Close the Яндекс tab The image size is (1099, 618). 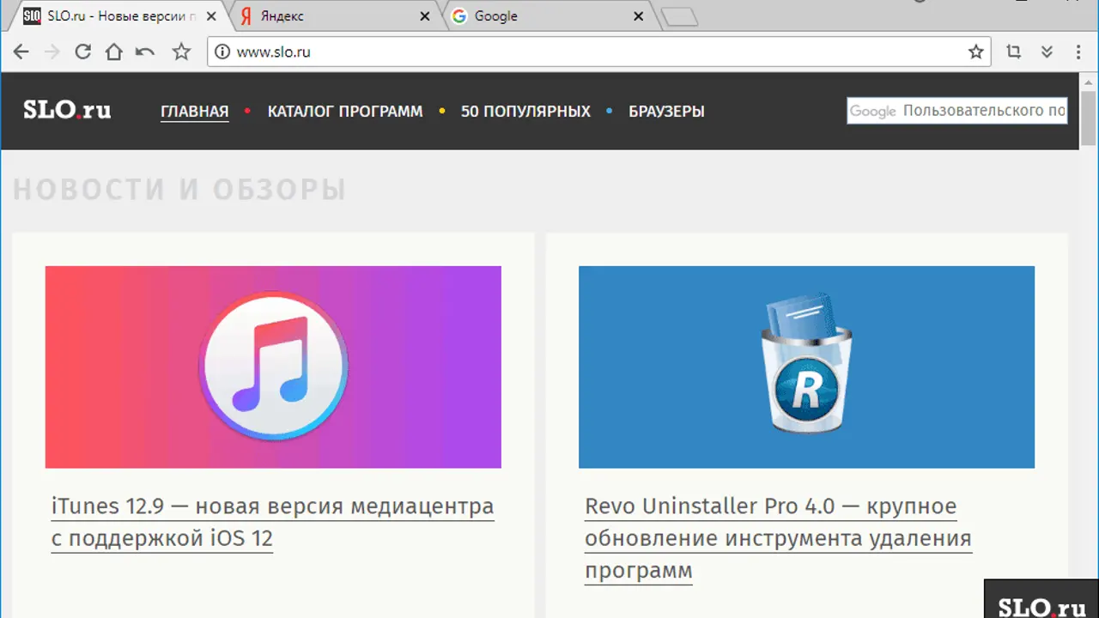(x=424, y=16)
